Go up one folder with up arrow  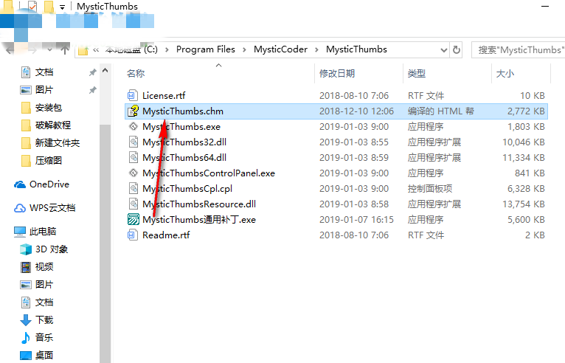[x=65, y=49]
